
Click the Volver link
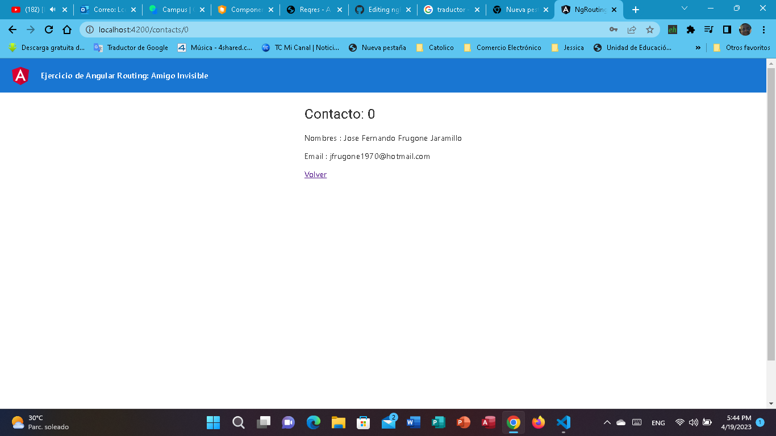(315, 174)
